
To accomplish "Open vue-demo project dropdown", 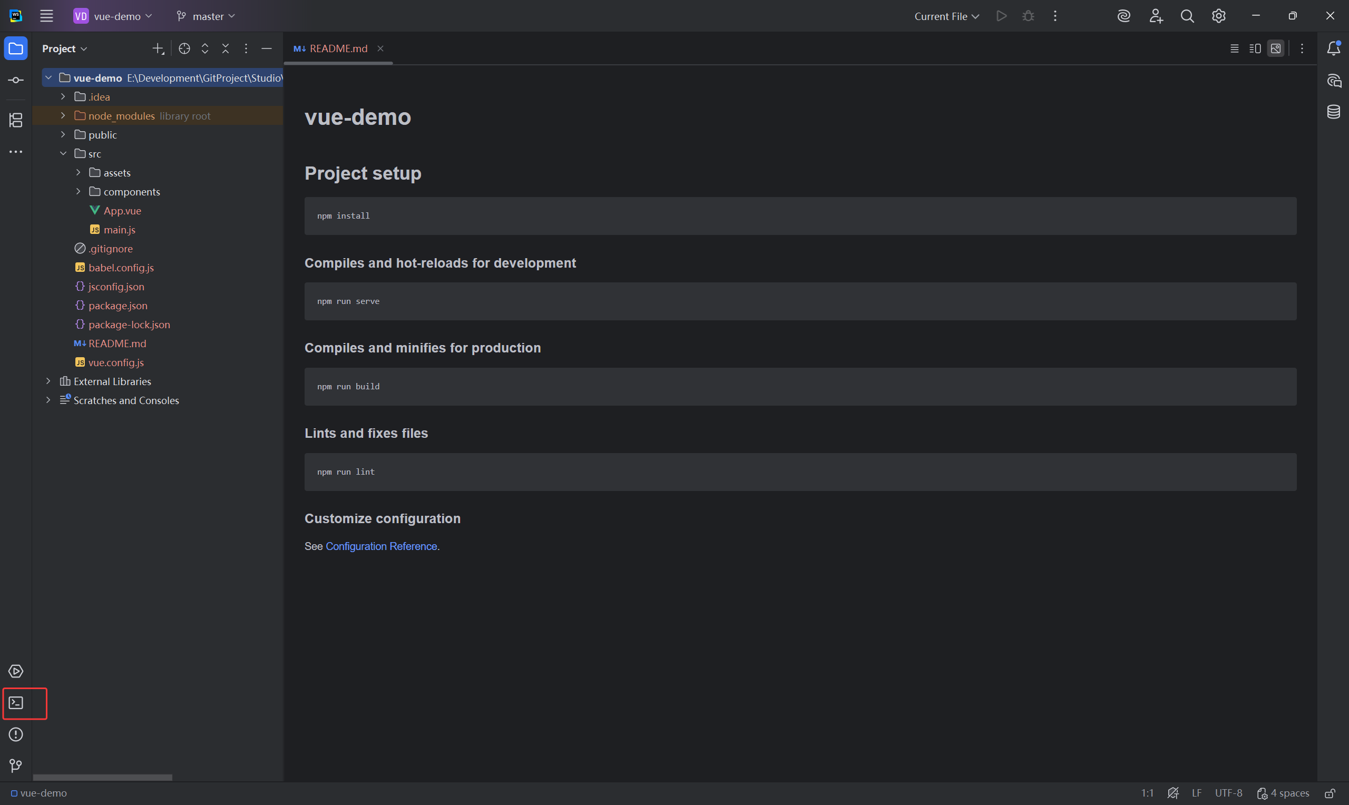I will [x=113, y=16].
